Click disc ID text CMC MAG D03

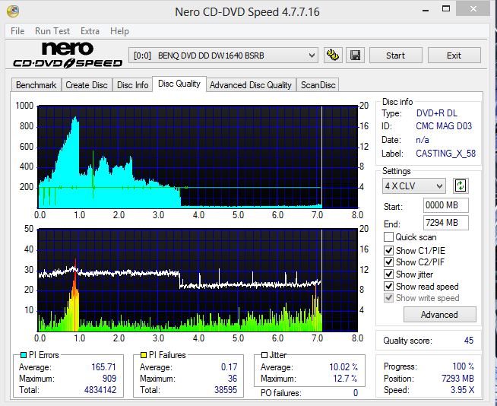click(444, 126)
